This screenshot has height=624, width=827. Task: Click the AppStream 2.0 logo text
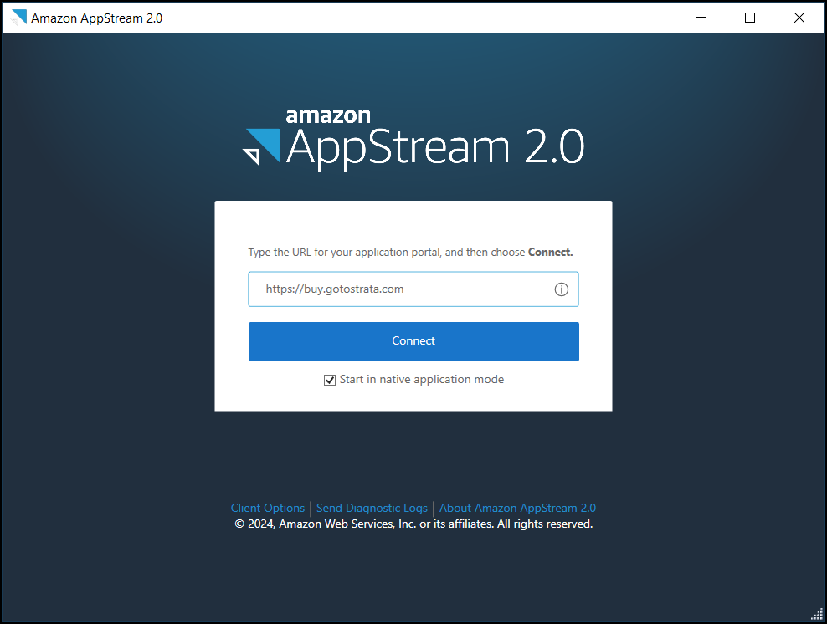[x=434, y=146]
